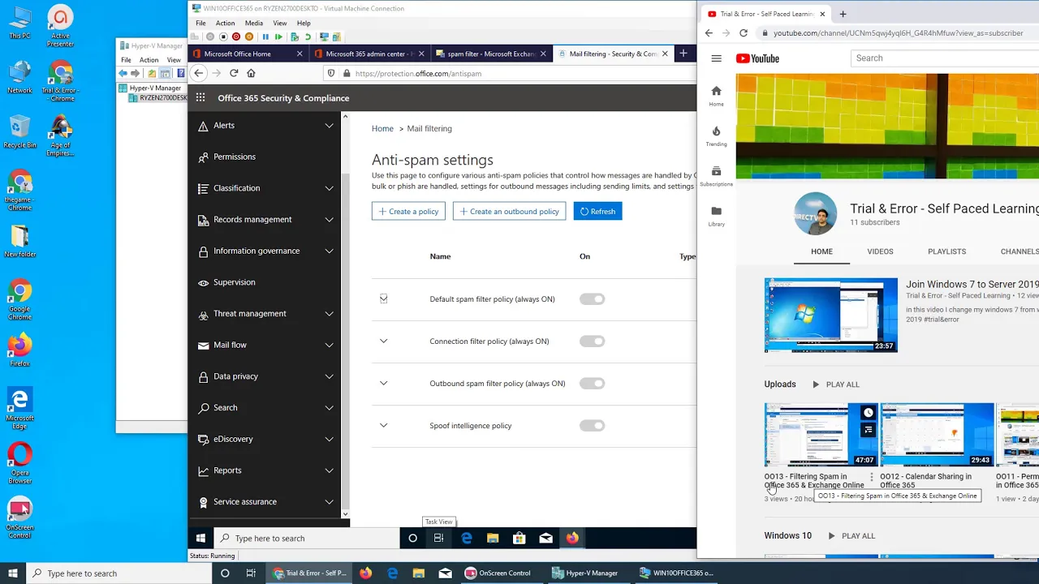Image resolution: width=1039 pixels, height=584 pixels.
Task: Click the YouTube logo
Action: pyautogui.click(x=757, y=58)
